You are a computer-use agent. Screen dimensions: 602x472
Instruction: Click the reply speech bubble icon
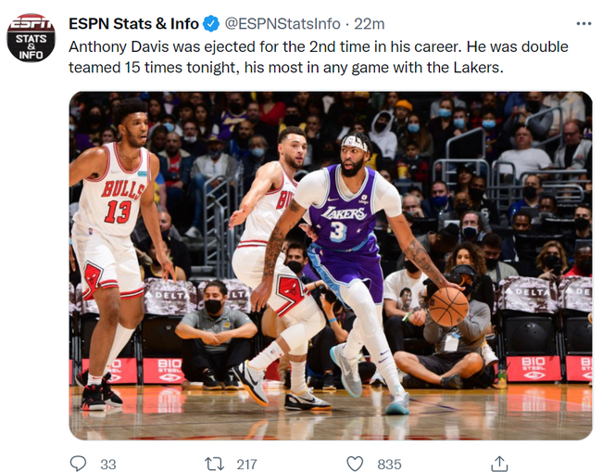pos(79,463)
